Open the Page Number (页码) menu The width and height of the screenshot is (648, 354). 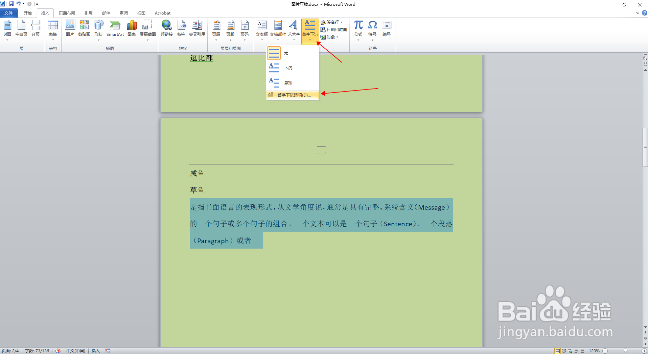tap(245, 30)
